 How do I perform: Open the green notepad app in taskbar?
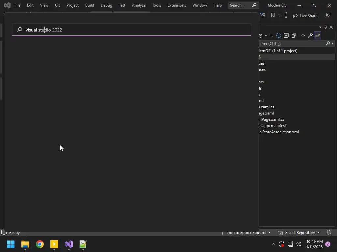click(x=83, y=244)
